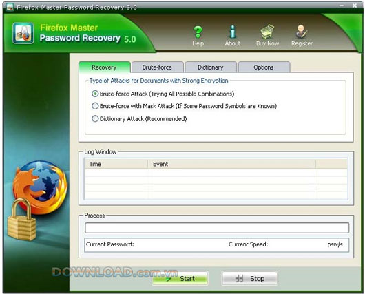365x294 pixels.
Task: Click the Time column header
Action: 116,164
